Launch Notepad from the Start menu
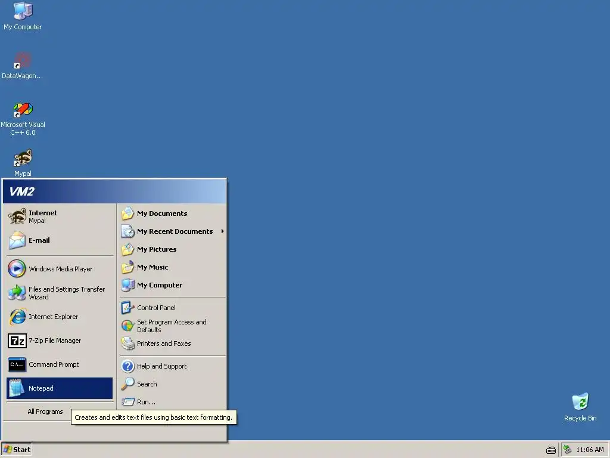Viewport: 610px width, 458px height. (x=60, y=388)
